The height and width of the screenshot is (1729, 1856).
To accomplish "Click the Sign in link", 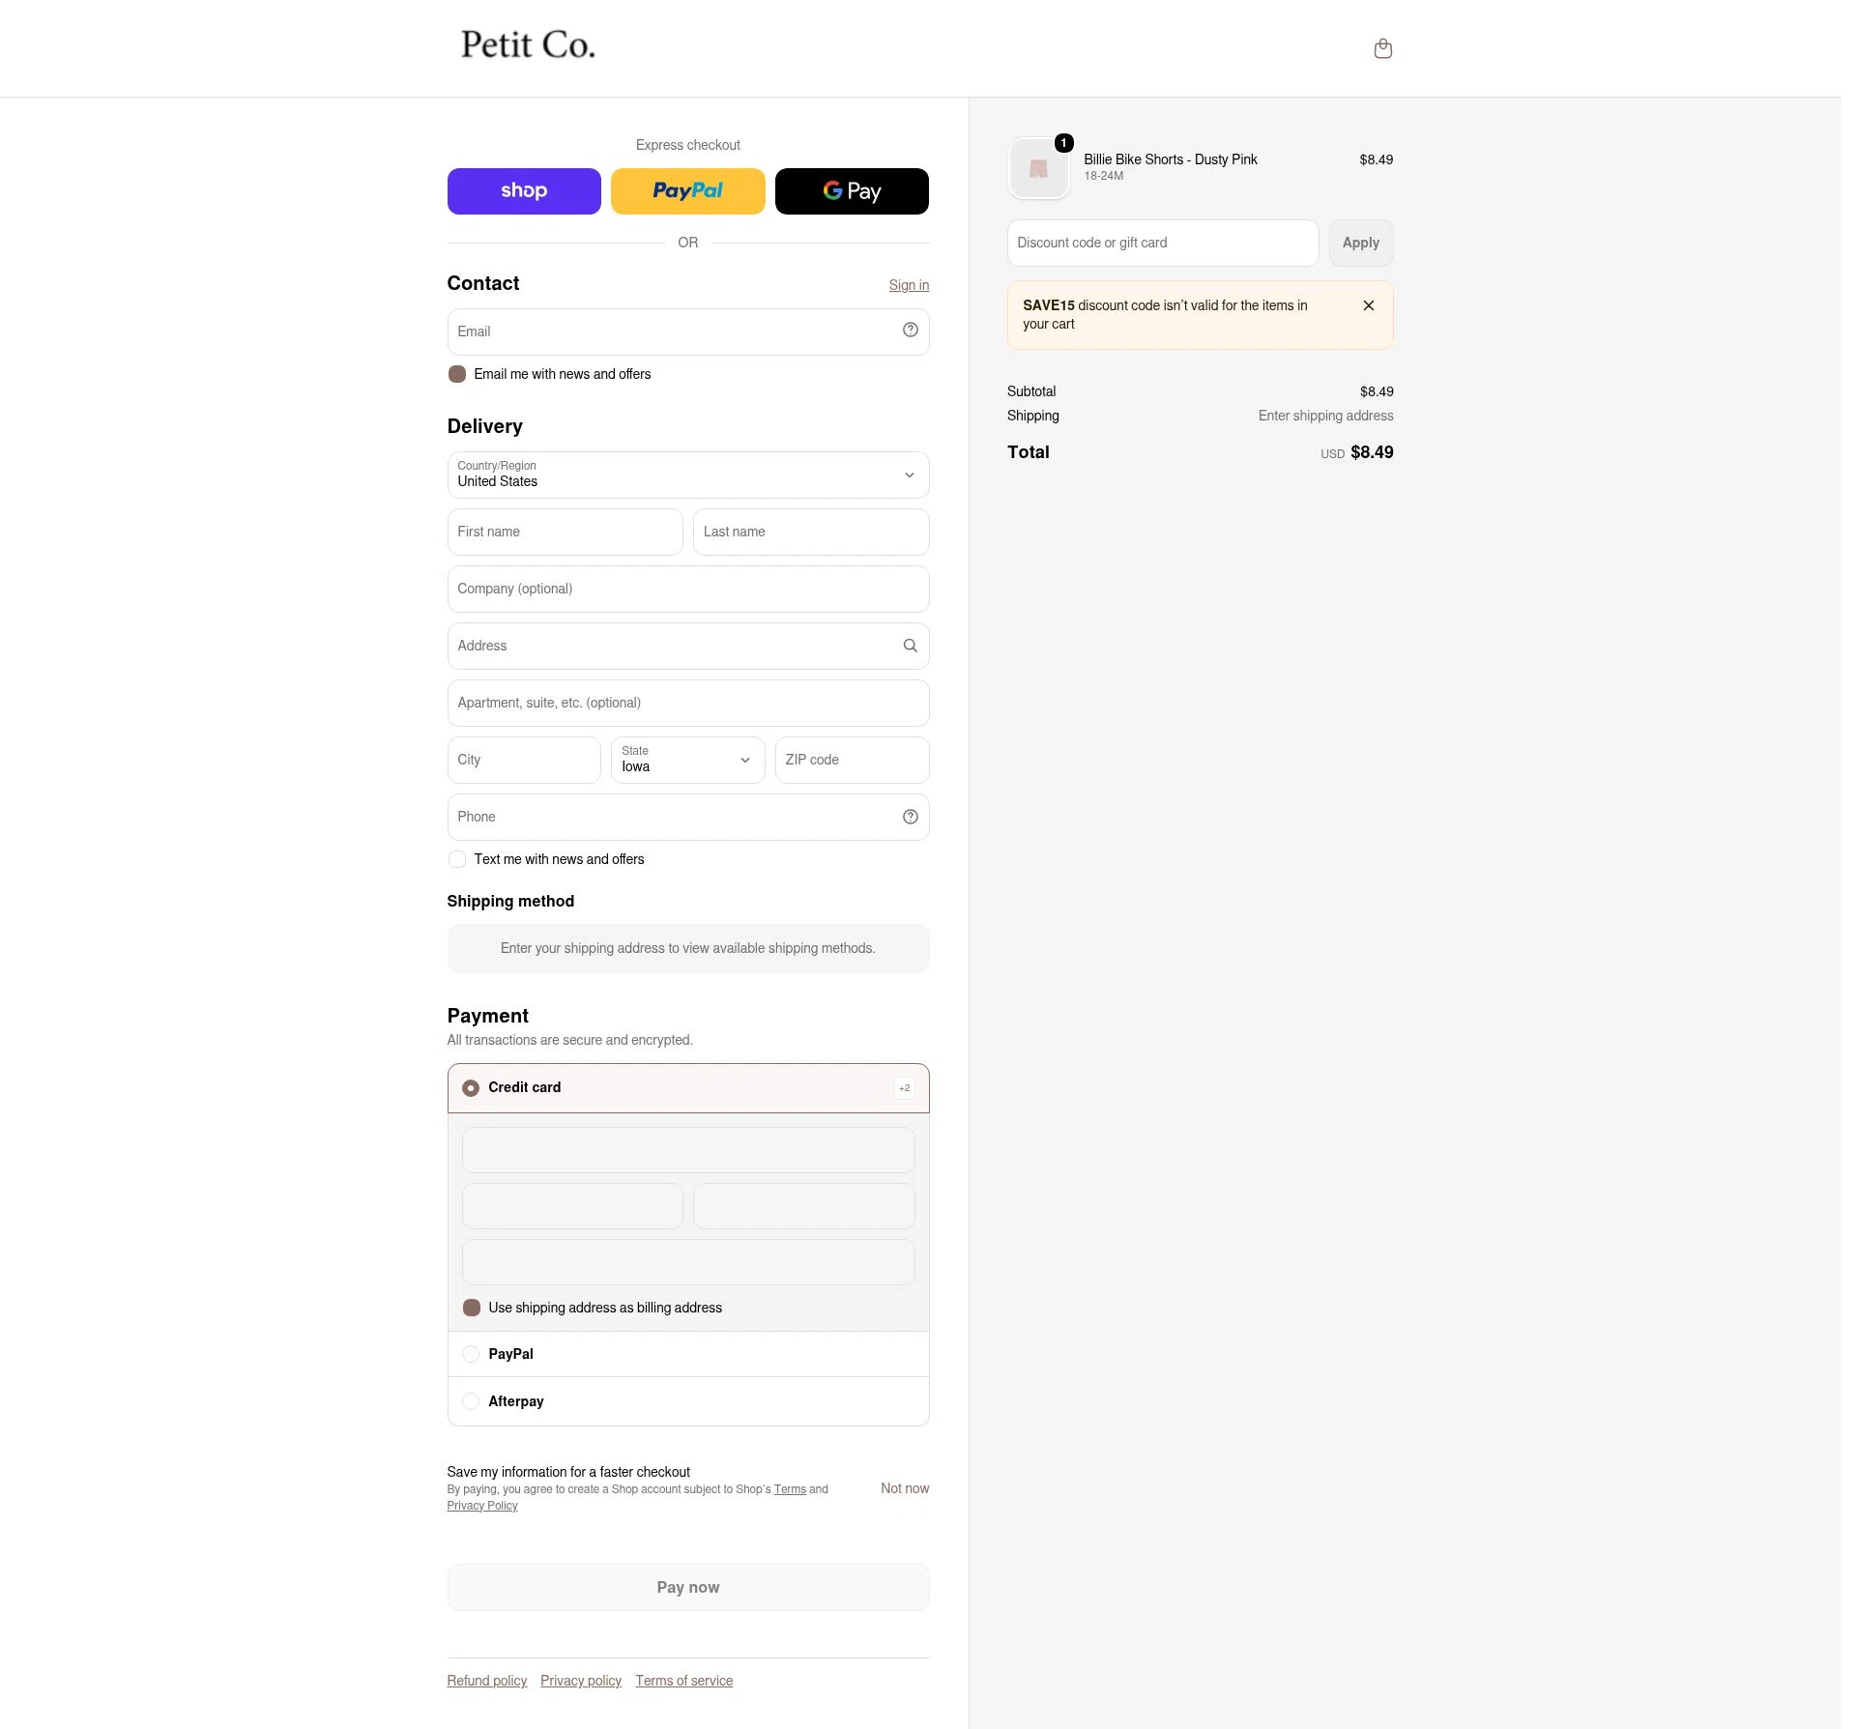I will coord(909,285).
